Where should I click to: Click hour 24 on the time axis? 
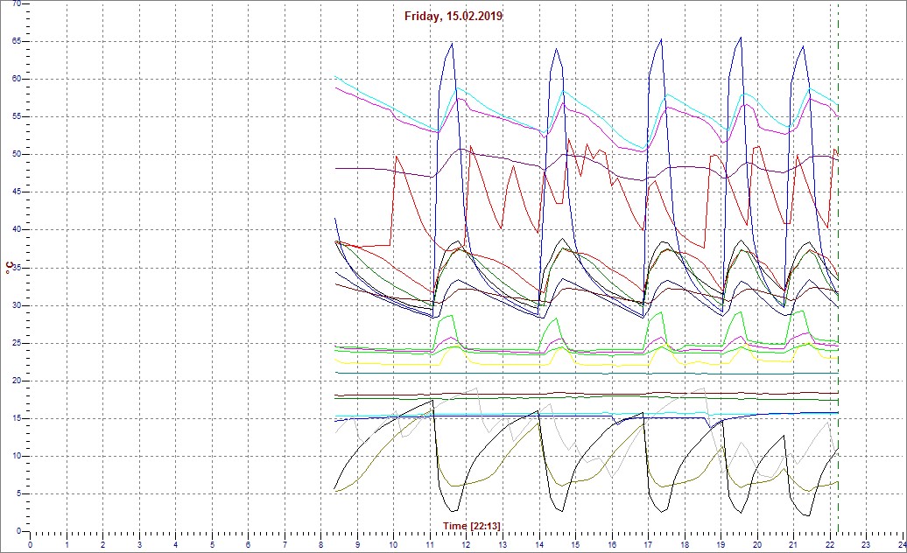click(x=901, y=544)
